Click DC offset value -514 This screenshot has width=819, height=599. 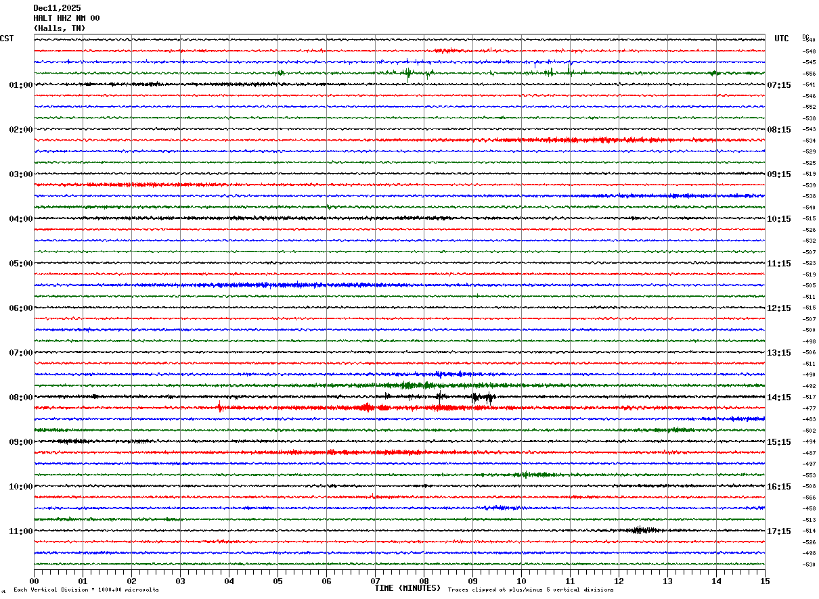coord(809,531)
